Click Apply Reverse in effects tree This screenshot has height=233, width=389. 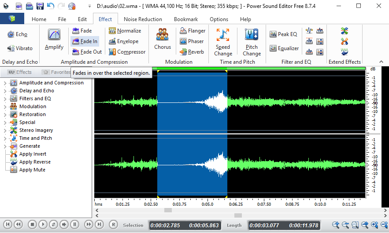click(x=35, y=162)
